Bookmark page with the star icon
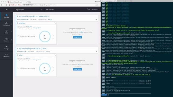The image size is (173, 97). click(96, 5)
